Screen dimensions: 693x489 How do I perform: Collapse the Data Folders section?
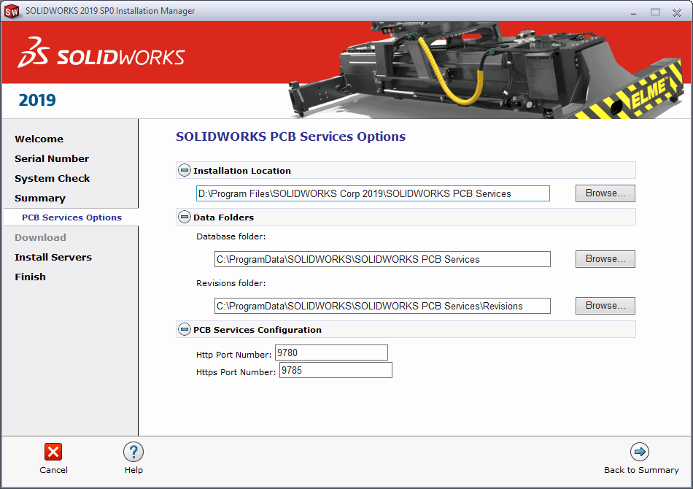[x=185, y=217]
